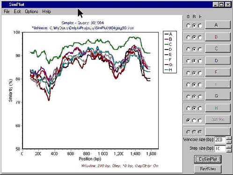Click the FindSites button
The width and height of the screenshot is (233, 175).
click(x=208, y=169)
